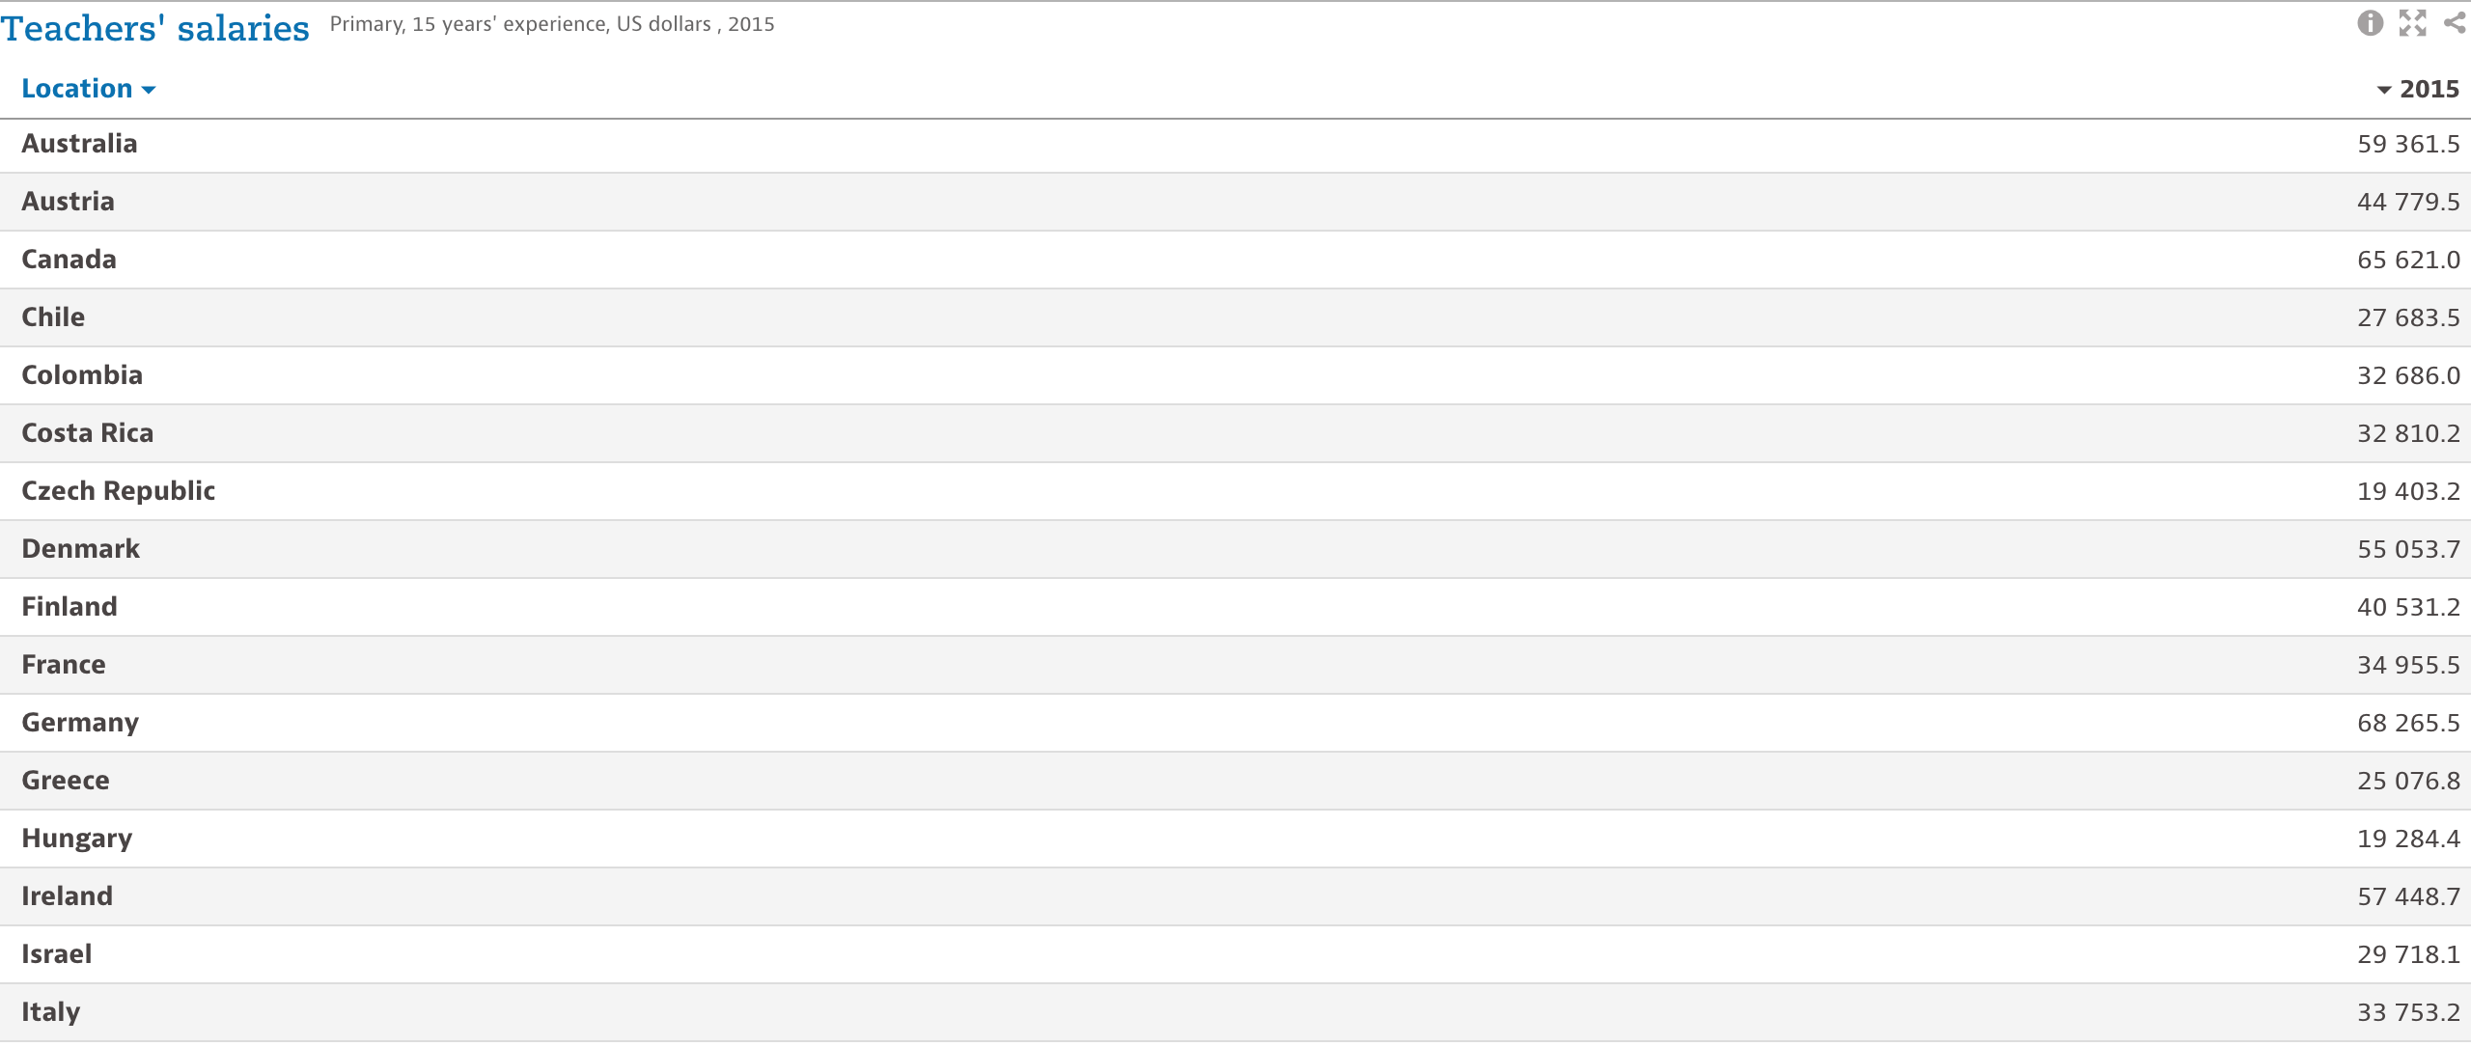
Task: Expand the table to fullscreen
Action: pos(2412,23)
